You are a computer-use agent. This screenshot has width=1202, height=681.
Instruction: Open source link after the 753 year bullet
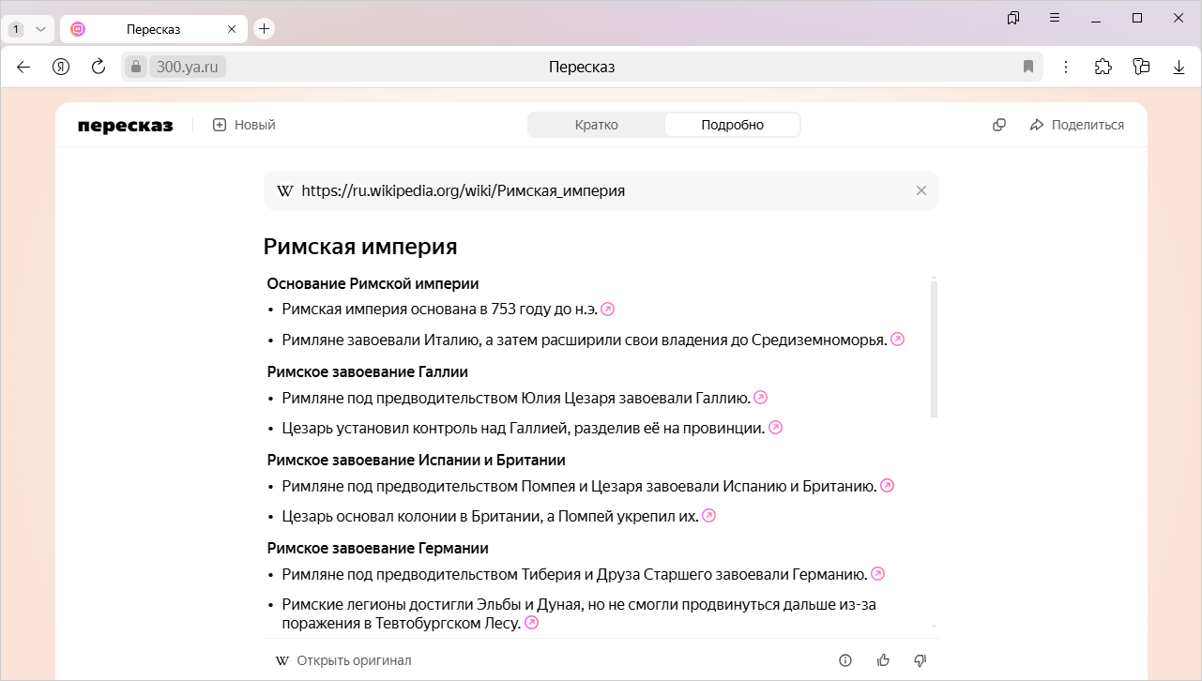click(608, 310)
